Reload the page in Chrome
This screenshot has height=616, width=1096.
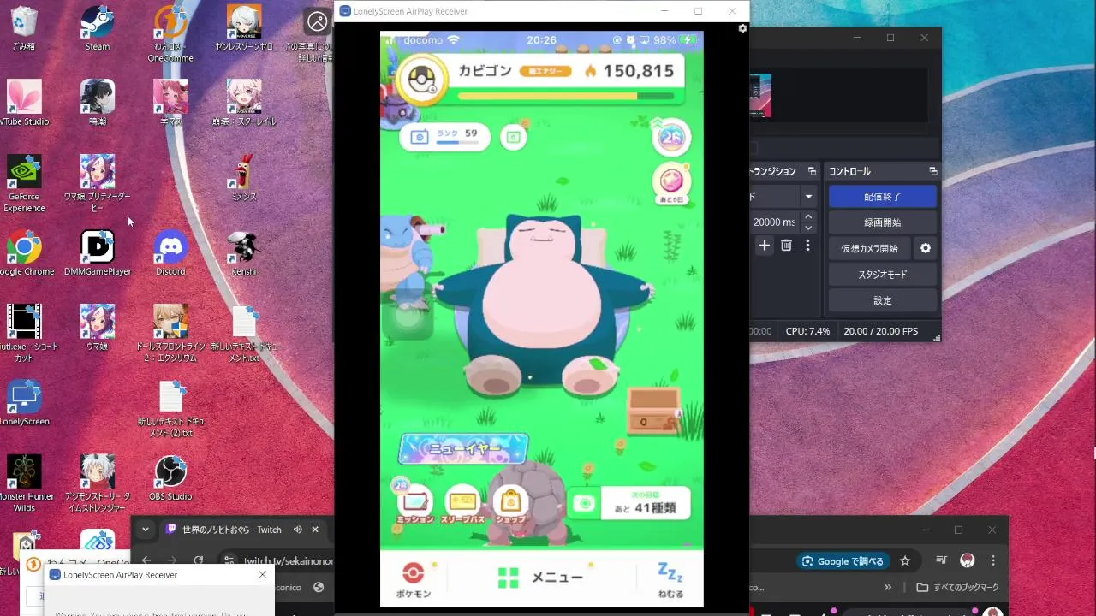tap(199, 560)
